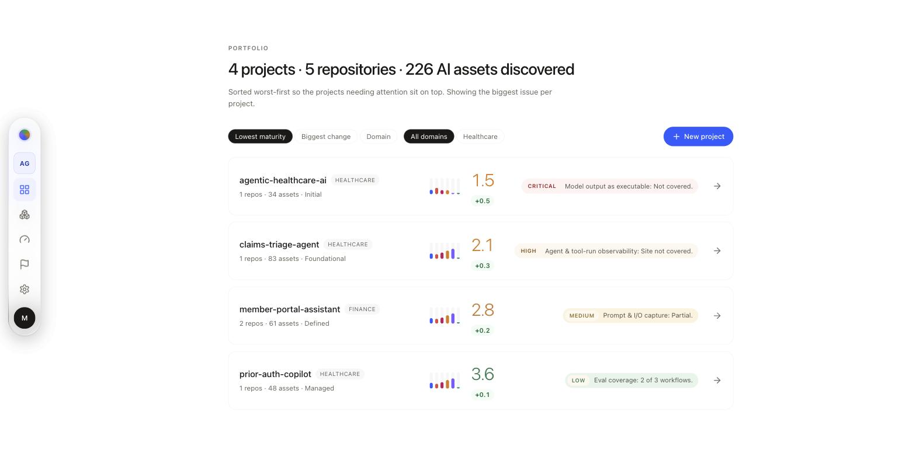
Task: Click '2 repos · 61 assets · Defined' text
Action: tap(284, 323)
